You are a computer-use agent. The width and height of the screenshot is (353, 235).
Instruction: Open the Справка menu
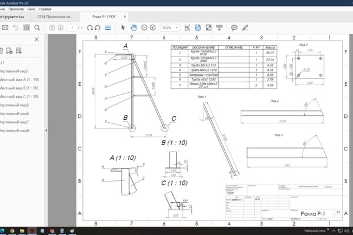point(45,9)
